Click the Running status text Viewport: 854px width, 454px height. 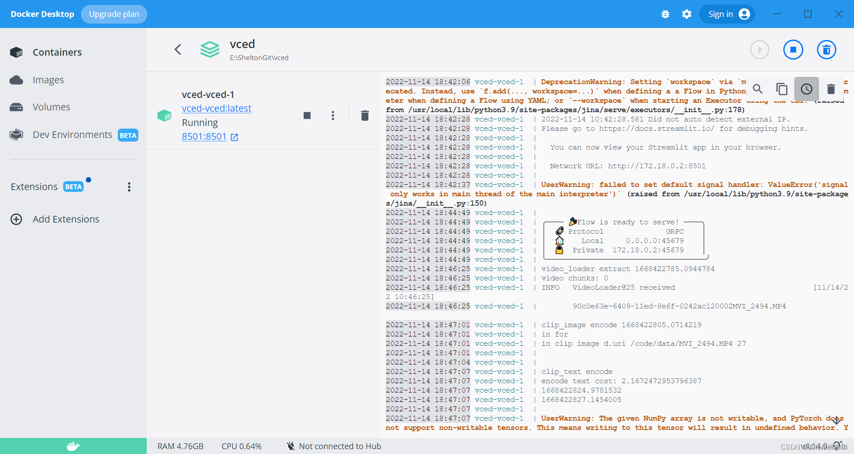point(200,123)
